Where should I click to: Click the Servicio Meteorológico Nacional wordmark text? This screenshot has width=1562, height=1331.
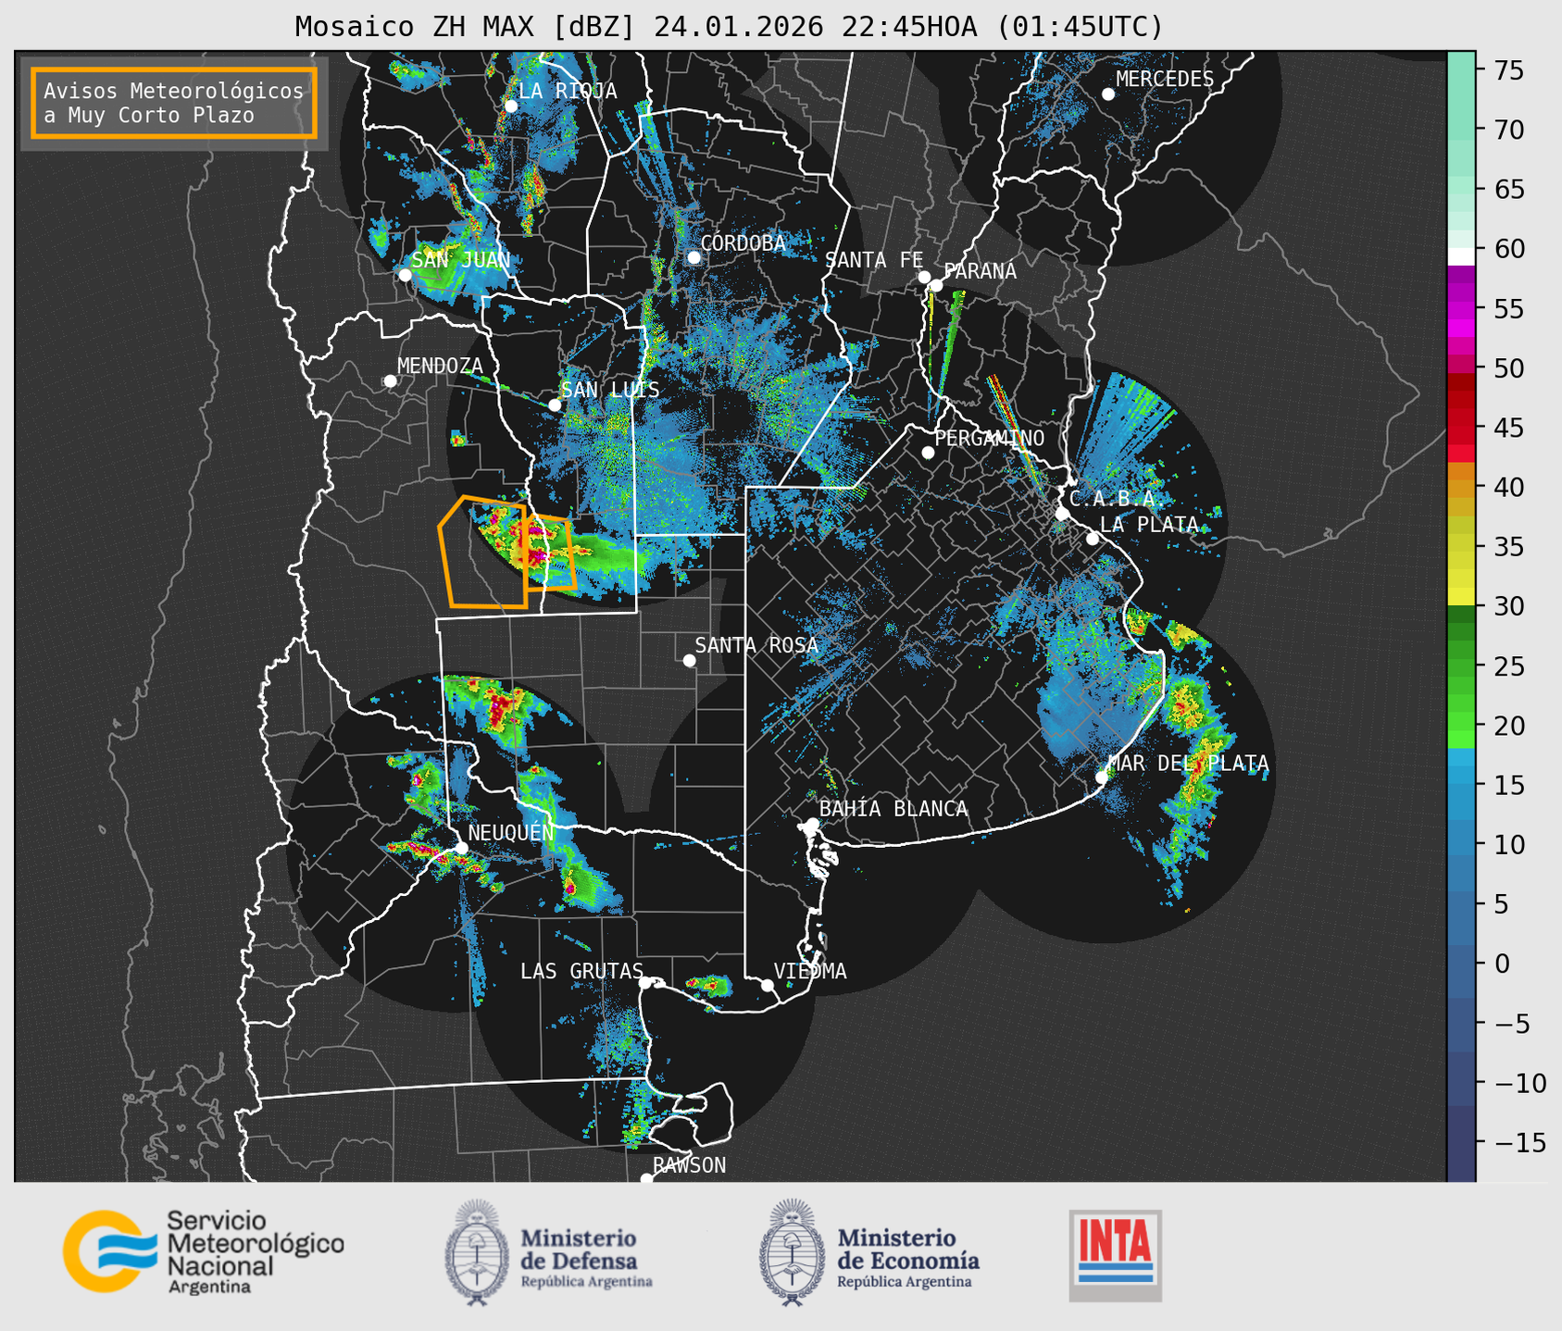(255, 1252)
